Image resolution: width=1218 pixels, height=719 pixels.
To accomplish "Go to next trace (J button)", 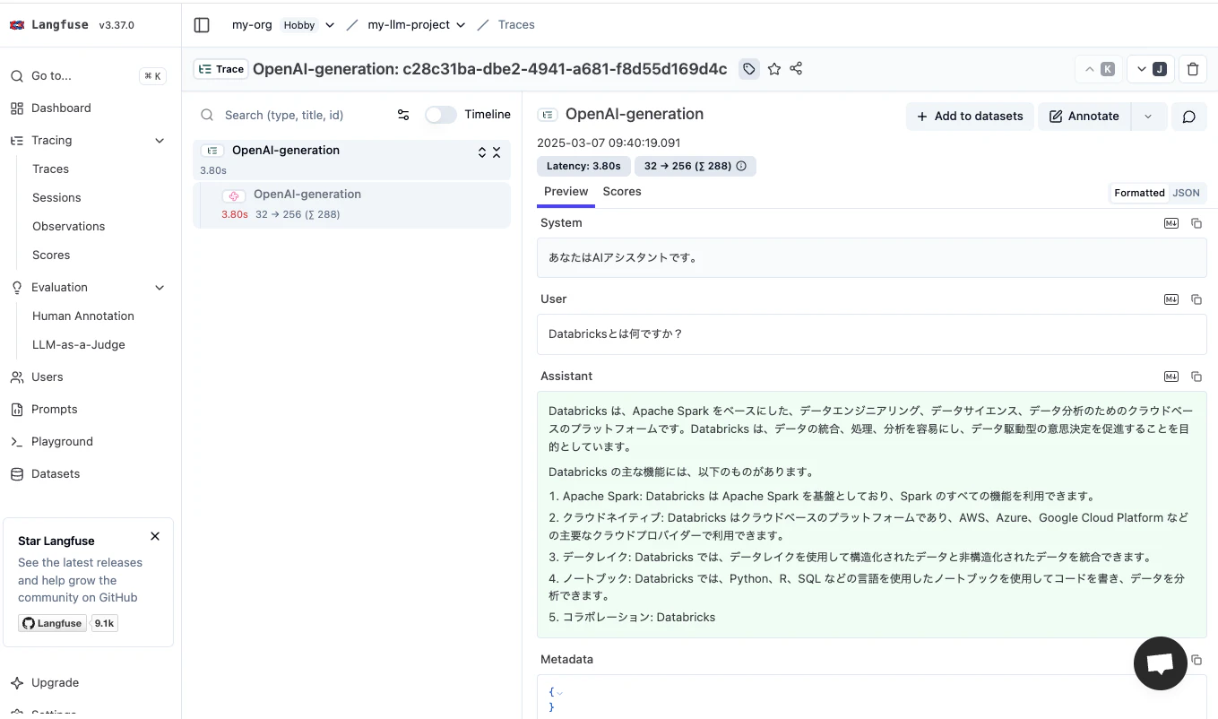I will coord(1151,69).
